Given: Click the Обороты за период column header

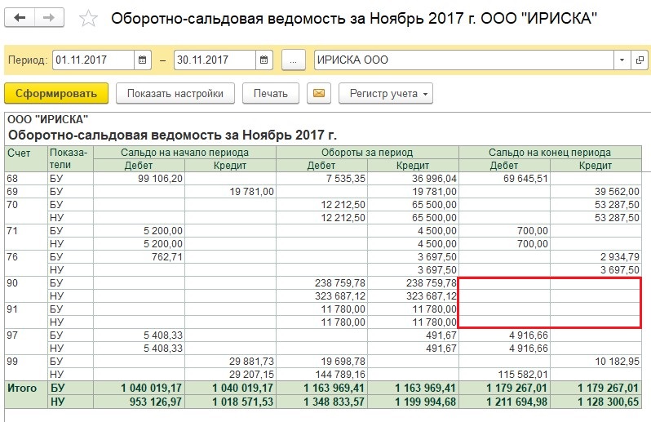Looking at the screenshot, I should [367, 153].
